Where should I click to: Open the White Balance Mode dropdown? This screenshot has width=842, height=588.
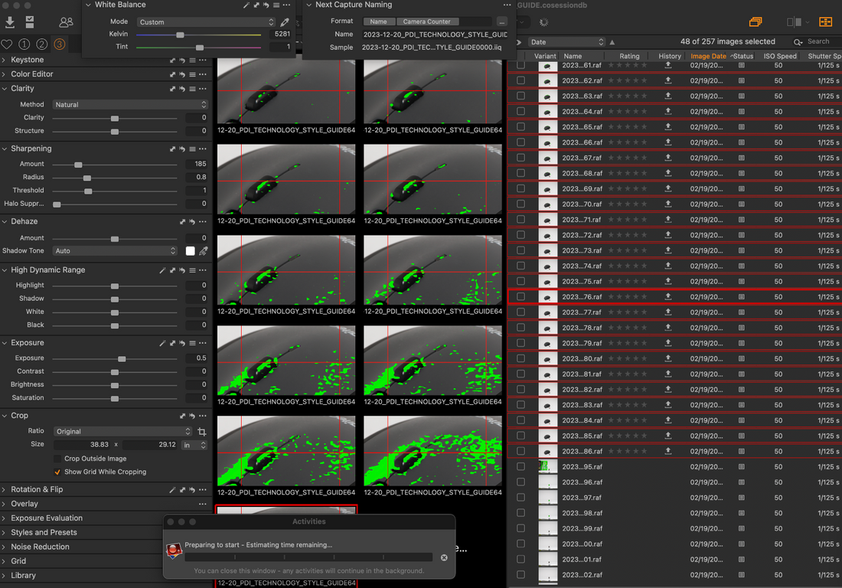206,22
